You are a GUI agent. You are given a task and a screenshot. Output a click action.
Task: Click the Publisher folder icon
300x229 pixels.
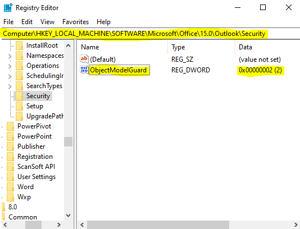(10, 146)
